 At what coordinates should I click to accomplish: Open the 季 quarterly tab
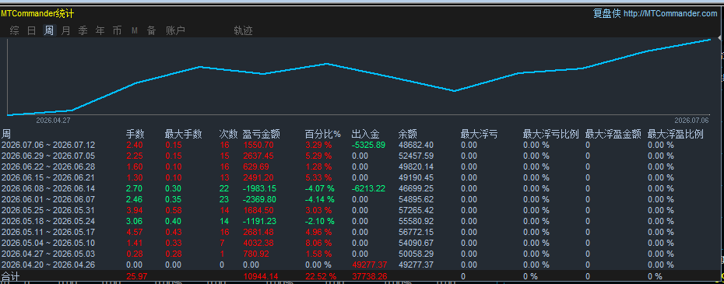tap(83, 31)
